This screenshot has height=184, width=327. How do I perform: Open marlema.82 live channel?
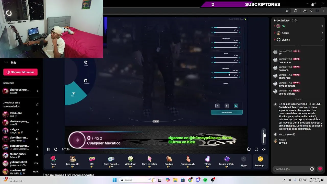(20, 171)
